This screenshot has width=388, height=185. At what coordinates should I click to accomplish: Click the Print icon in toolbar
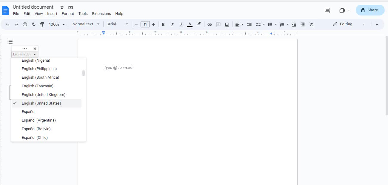pyautogui.click(x=25, y=24)
